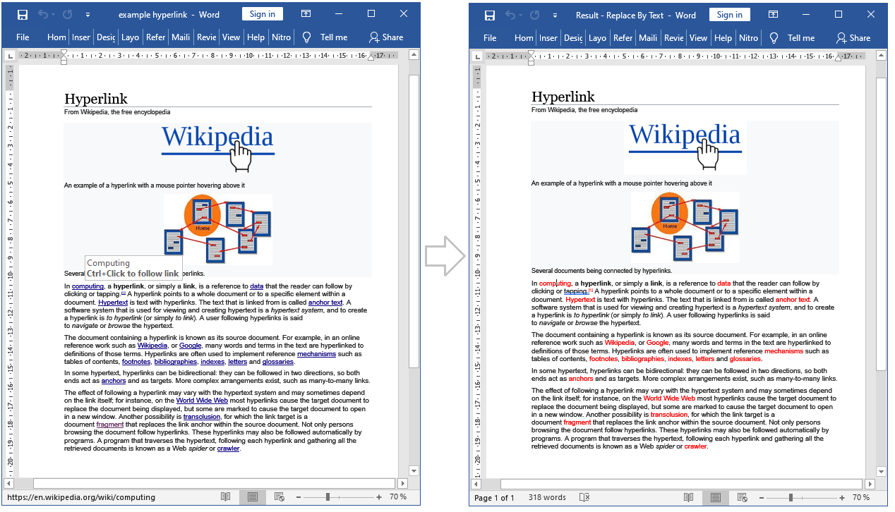Viewport: 895px width, 512px height.
Task: Redo in the example hyperlink window
Action: [x=67, y=14]
